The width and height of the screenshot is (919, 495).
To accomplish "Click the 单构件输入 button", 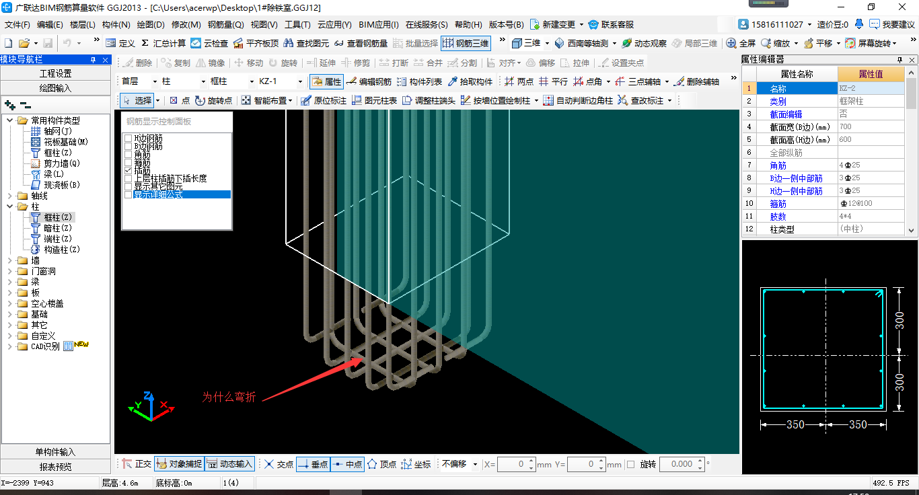I will click(x=55, y=452).
